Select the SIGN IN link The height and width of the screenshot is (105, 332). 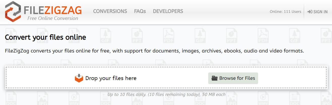click(320, 12)
